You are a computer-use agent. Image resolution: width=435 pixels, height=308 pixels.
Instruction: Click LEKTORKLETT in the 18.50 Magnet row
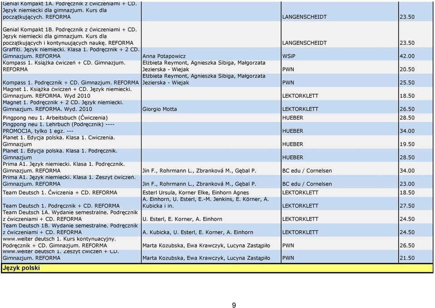(x=300, y=96)
